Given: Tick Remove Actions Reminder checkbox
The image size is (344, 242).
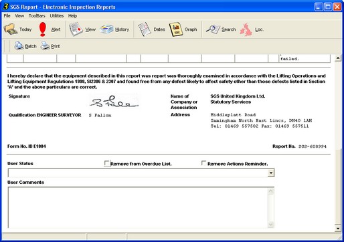Looking at the screenshot, I should point(203,163).
